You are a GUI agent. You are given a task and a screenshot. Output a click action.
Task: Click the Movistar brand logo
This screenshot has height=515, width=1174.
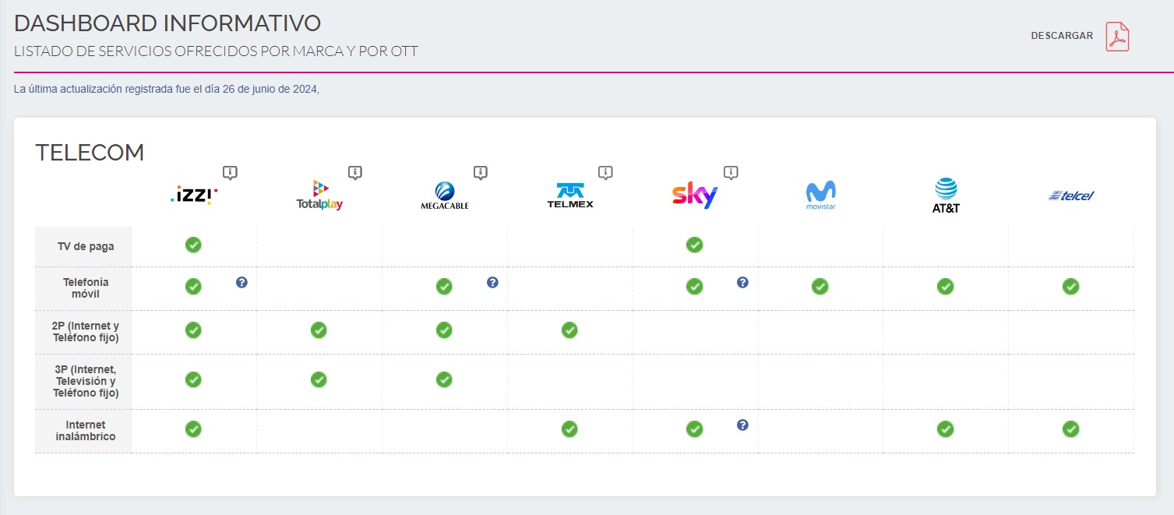[x=820, y=196]
